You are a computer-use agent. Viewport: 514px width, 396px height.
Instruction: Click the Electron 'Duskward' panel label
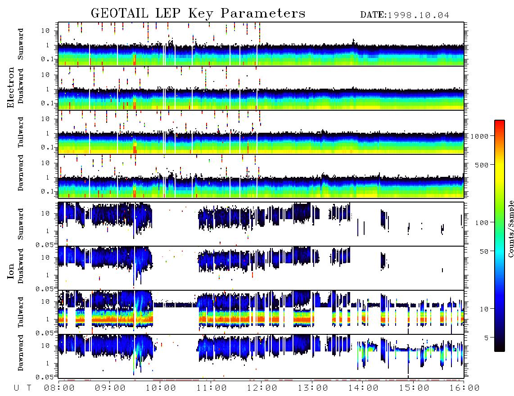pyautogui.click(x=21, y=86)
